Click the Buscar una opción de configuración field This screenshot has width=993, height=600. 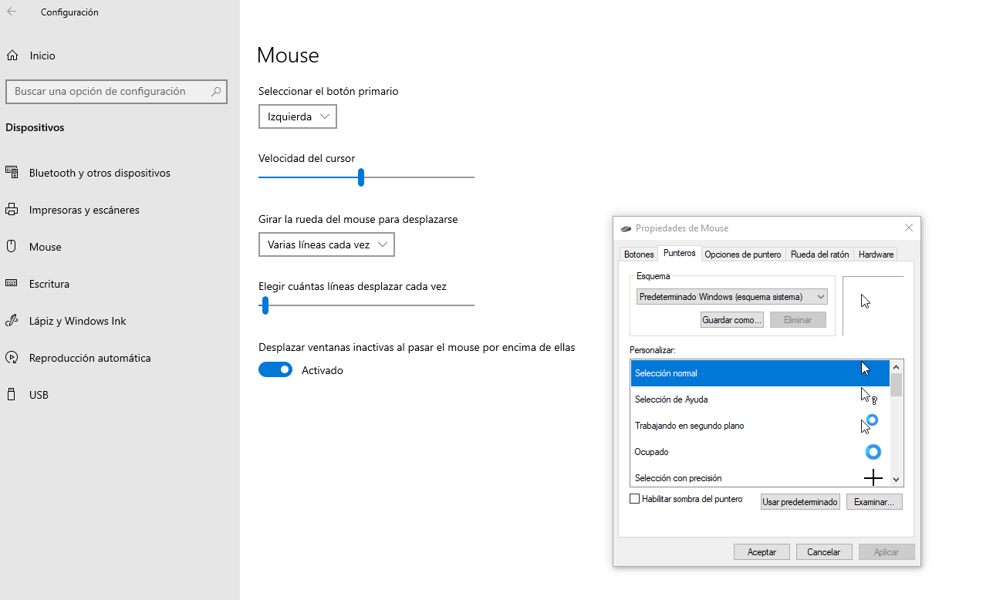click(x=117, y=91)
